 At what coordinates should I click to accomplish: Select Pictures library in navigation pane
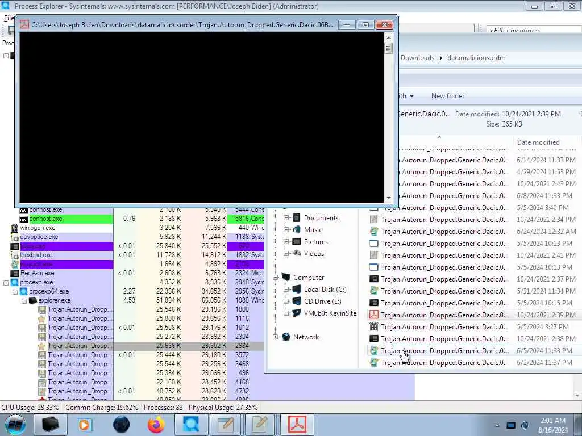315,242
